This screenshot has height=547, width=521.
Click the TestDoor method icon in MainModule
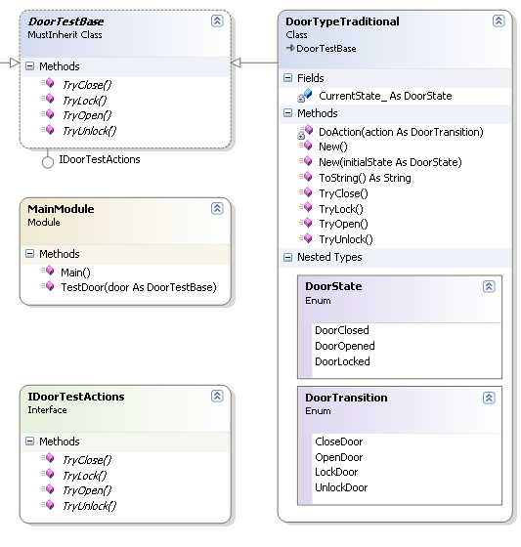pos(48,285)
